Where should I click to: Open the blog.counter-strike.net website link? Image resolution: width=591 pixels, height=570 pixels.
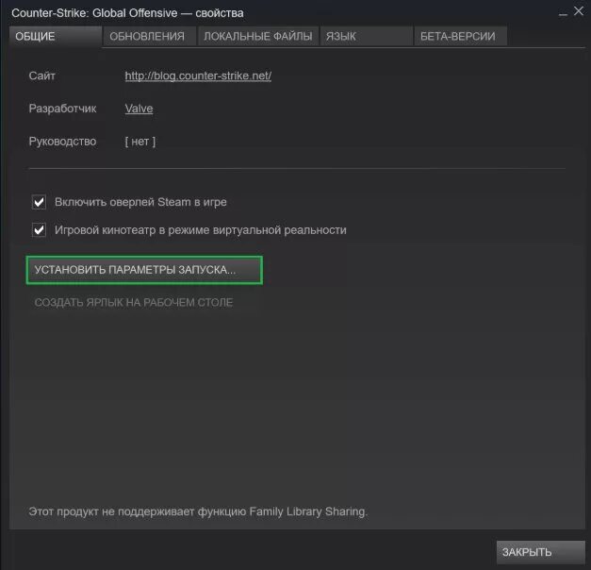click(198, 75)
